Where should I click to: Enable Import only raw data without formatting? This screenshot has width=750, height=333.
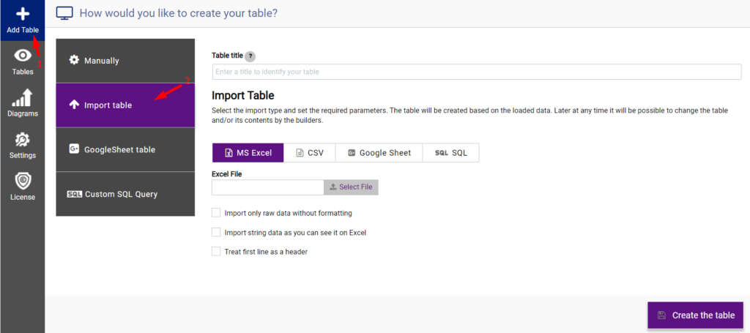point(216,212)
